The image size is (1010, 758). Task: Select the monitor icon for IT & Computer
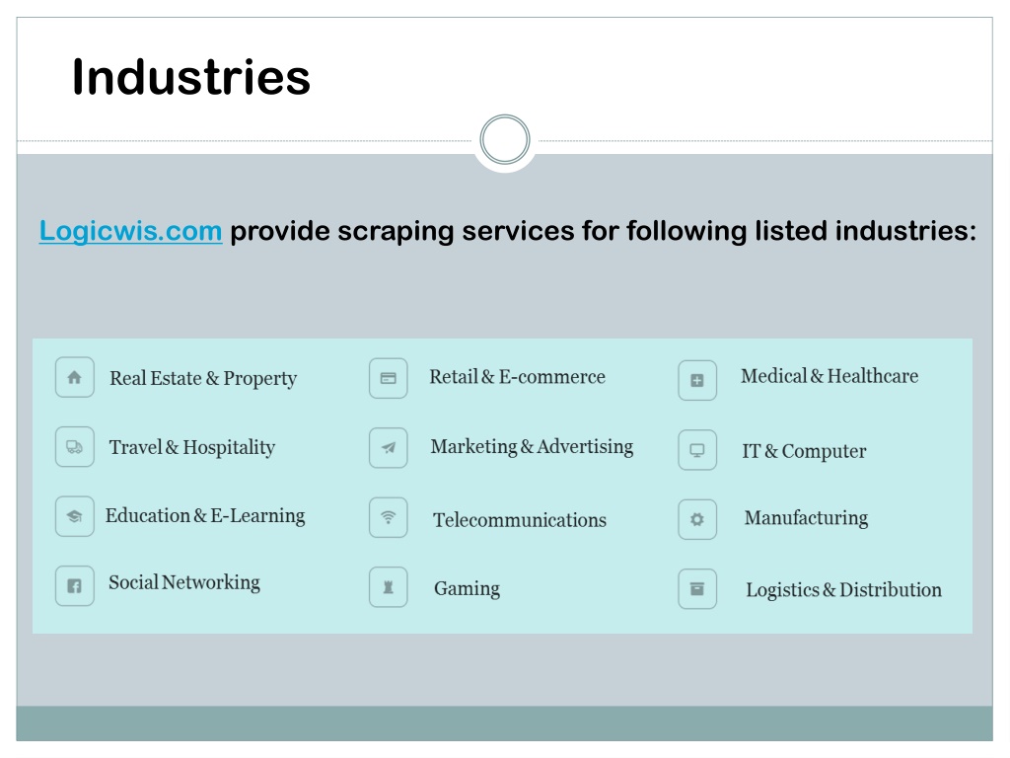(697, 450)
